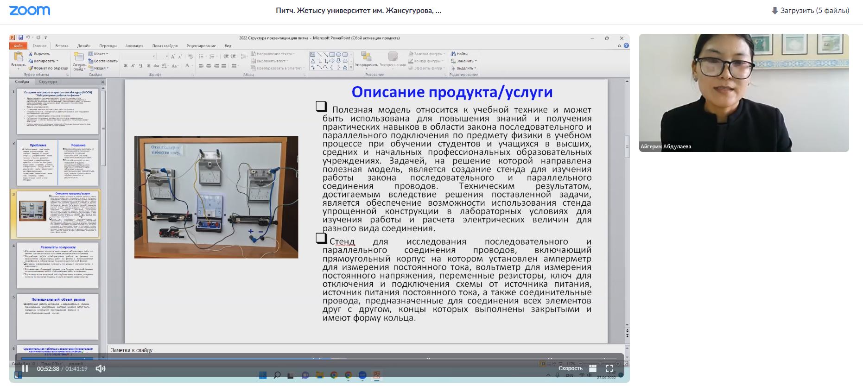Image resolution: width=863 pixels, height=386 pixels.
Task: Pause the Zoom recording playback
Action: (x=25, y=368)
